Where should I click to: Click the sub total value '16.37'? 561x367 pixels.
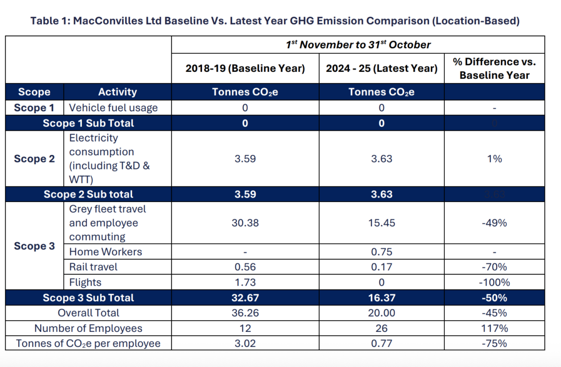point(382,298)
